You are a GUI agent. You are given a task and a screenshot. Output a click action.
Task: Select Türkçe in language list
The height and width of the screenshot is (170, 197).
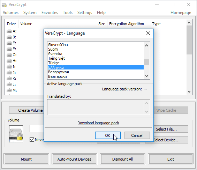pos(96,63)
